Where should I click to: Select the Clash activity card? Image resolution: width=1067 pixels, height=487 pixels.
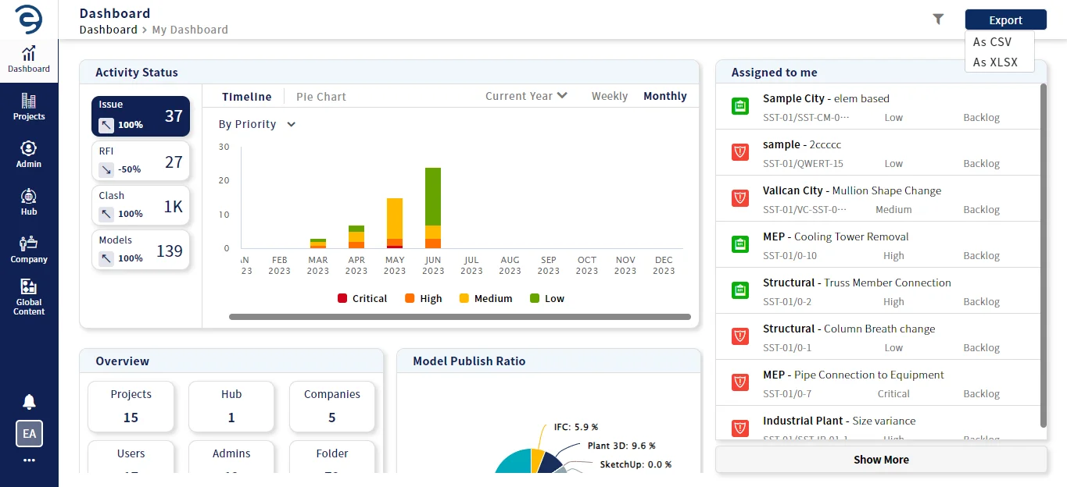141,205
